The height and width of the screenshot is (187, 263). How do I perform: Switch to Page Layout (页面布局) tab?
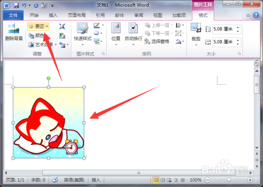[77, 15]
